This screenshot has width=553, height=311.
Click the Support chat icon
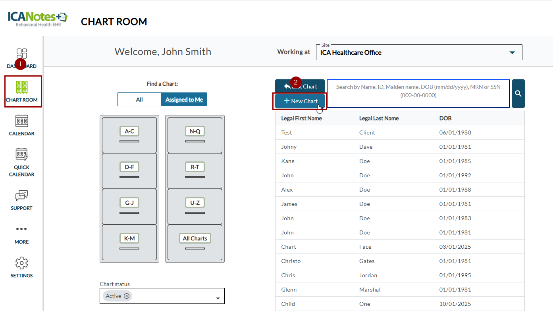pyautogui.click(x=22, y=196)
